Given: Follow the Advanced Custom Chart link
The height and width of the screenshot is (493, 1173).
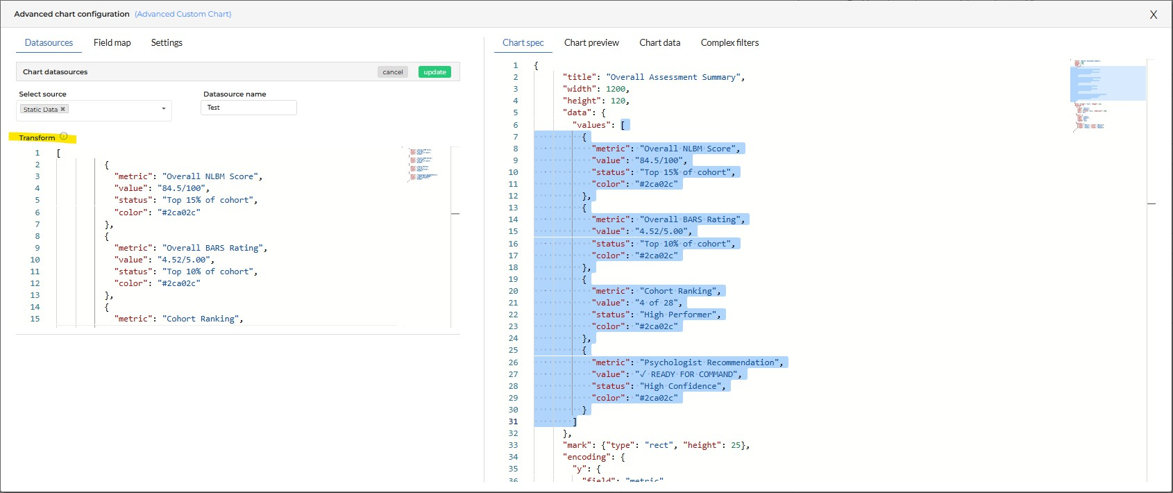Looking at the screenshot, I should 183,14.
